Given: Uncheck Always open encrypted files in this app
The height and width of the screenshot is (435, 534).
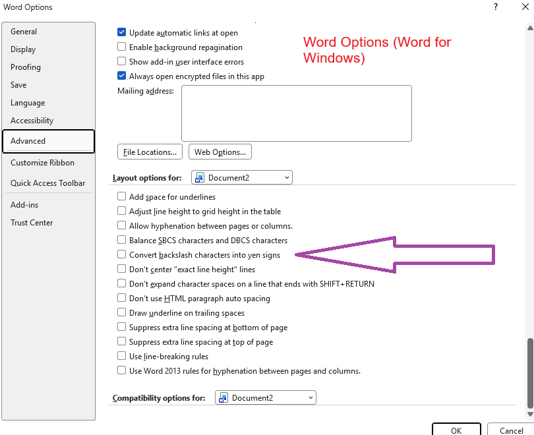Looking at the screenshot, I should coord(121,76).
